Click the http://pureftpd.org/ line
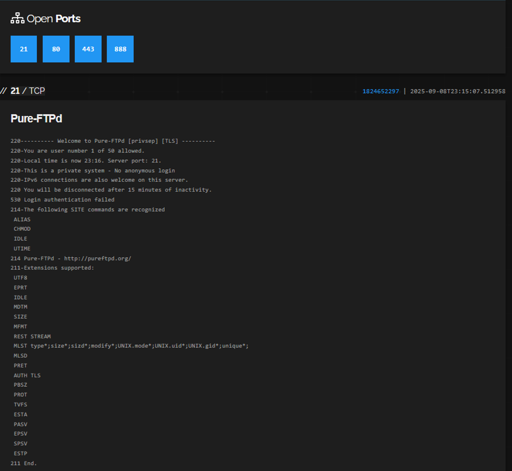 (x=71, y=258)
